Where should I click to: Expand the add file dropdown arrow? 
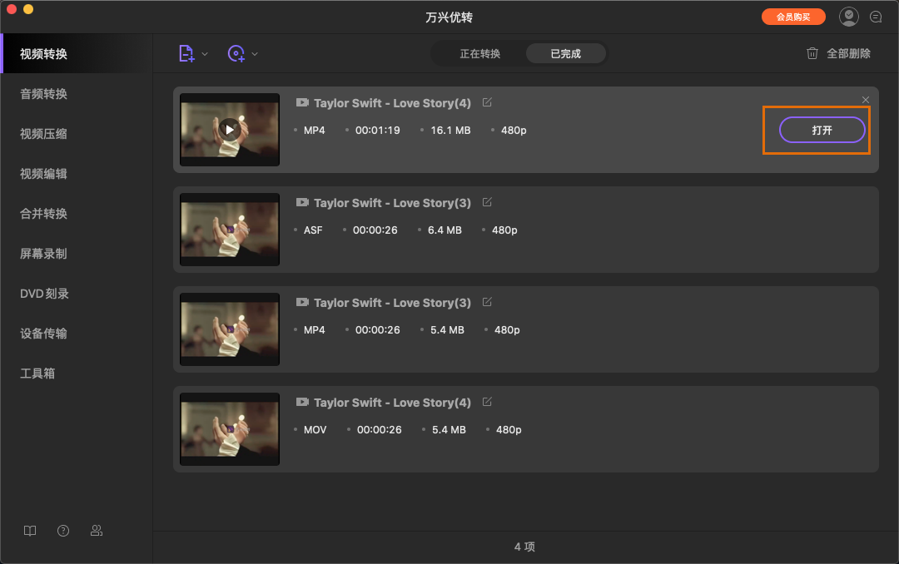[x=205, y=54]
